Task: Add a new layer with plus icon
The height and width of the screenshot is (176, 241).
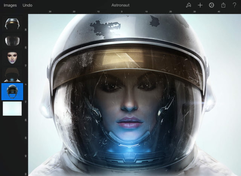Action: point(200,5)
